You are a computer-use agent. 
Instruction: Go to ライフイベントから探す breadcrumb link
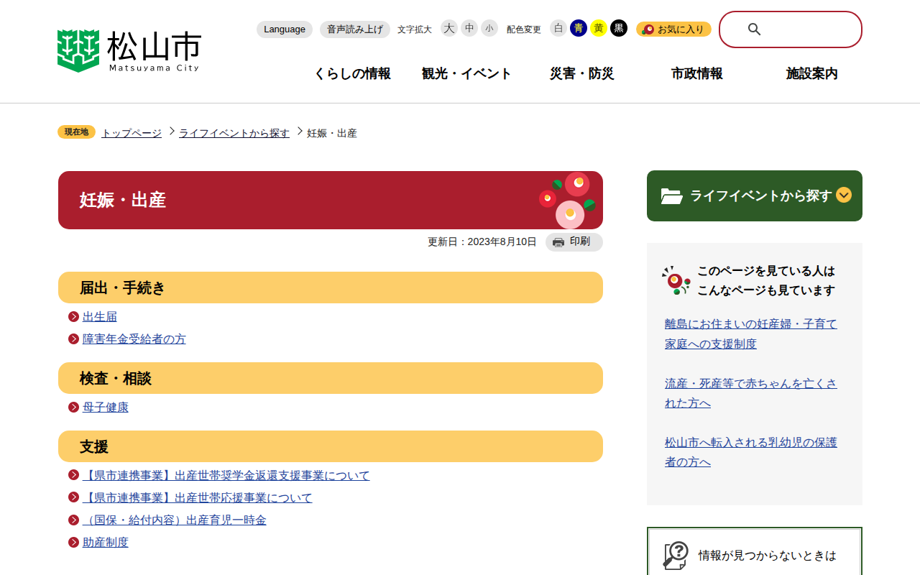point(234,133)
